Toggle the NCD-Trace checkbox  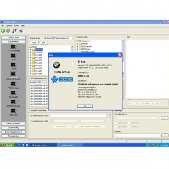click(116, 123)
